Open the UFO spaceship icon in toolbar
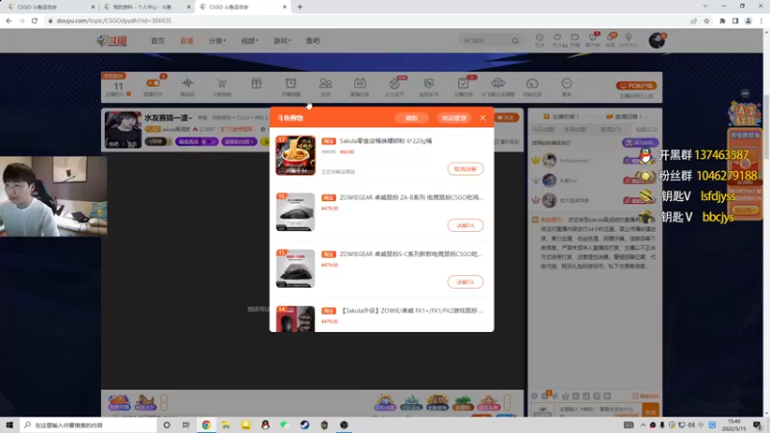Screen dimensions: 770x433 498,83
